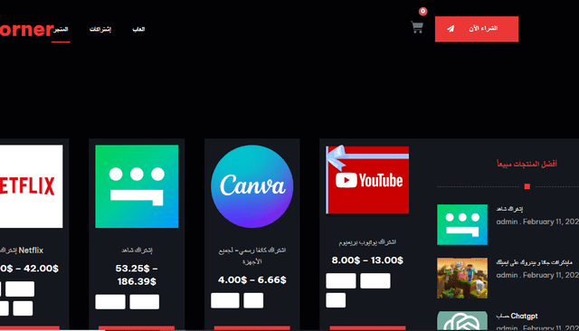Click the Netflix product image
The height and width of the screenshot is (331, 579).
(x=31, y=186)
